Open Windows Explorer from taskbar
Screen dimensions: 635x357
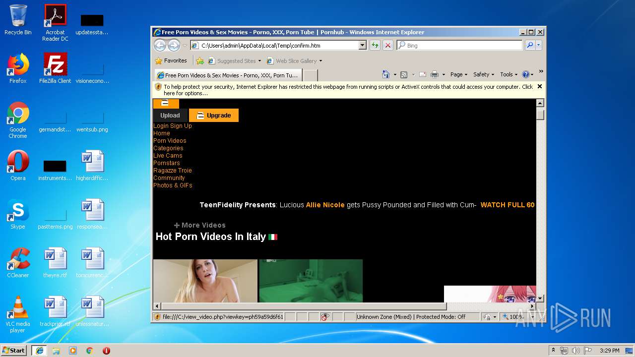tap(56, 351)
